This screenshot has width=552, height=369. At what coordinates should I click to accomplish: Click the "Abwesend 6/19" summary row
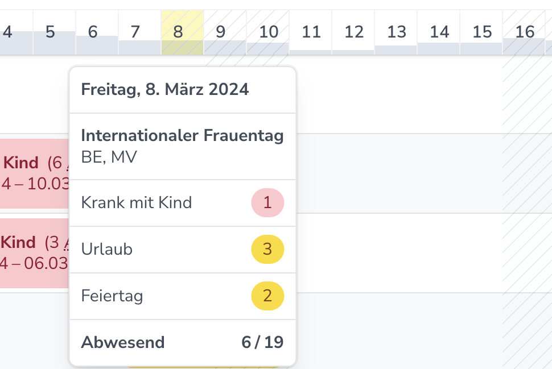coord(182,342)
